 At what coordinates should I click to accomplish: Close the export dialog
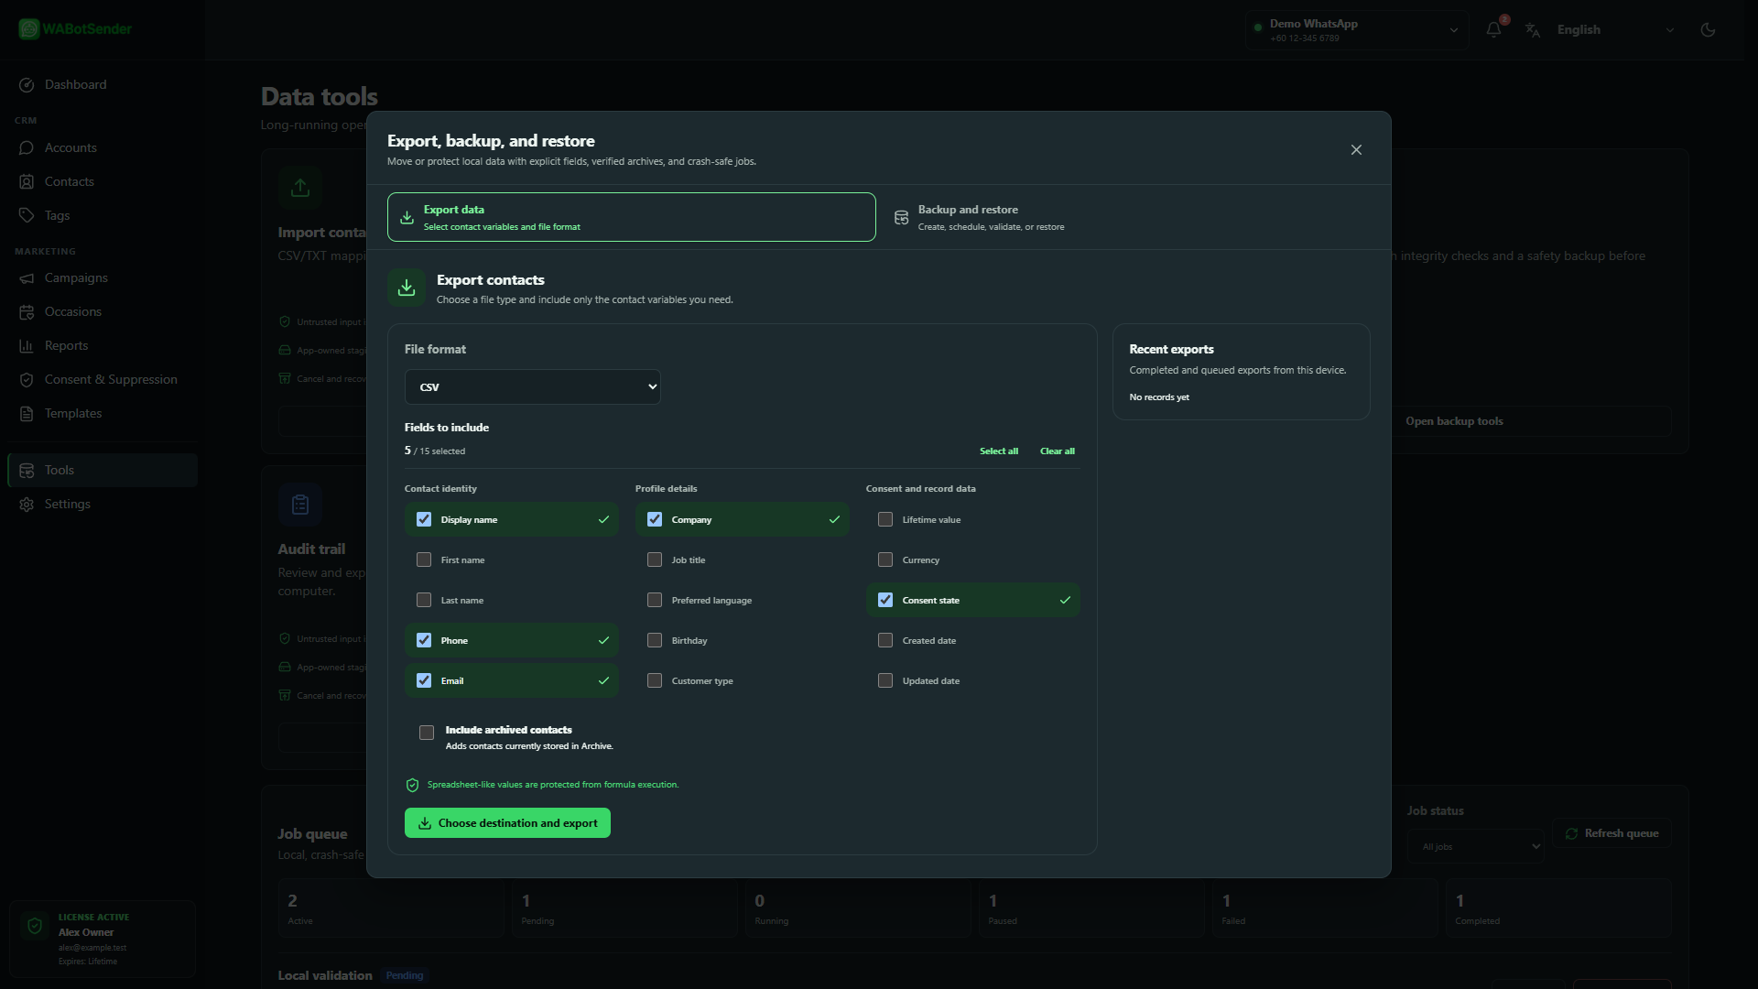(1356, 149)
